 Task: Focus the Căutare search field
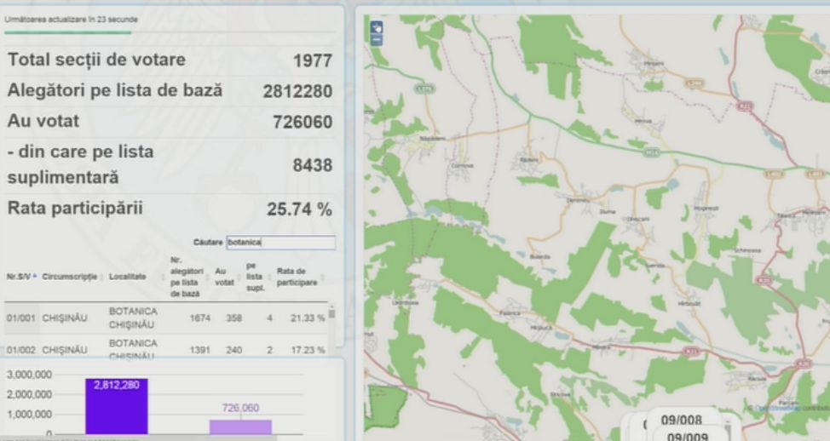281,242
